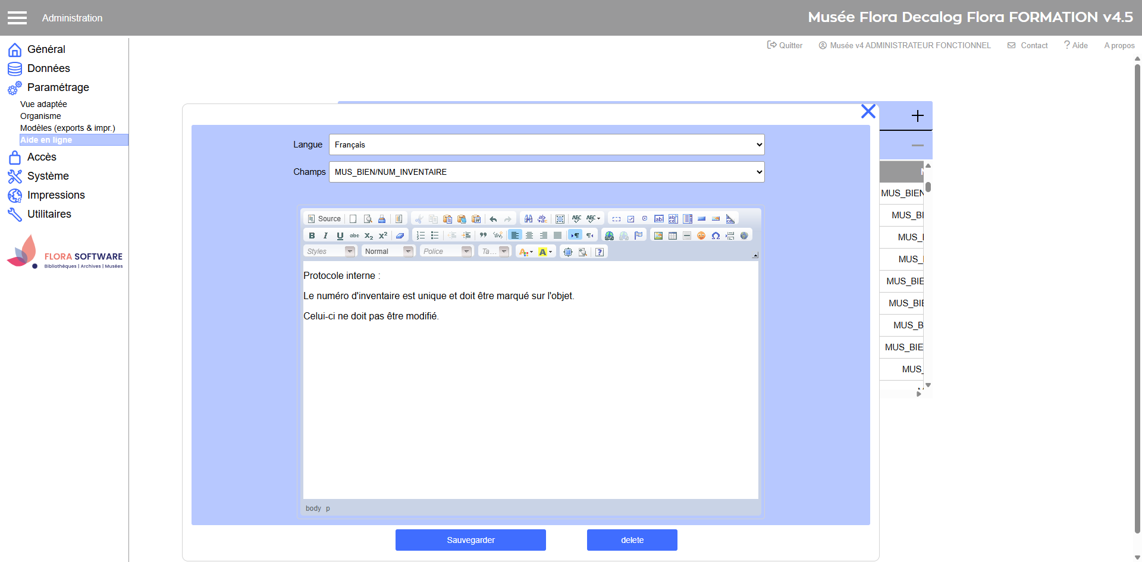The image size is (1142, 562).
Task: Insert a radio button form field
Action: [645, 219]
